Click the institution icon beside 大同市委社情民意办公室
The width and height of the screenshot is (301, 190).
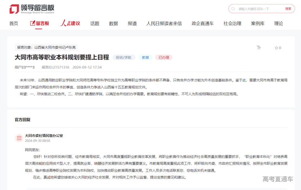click(19, 138)
